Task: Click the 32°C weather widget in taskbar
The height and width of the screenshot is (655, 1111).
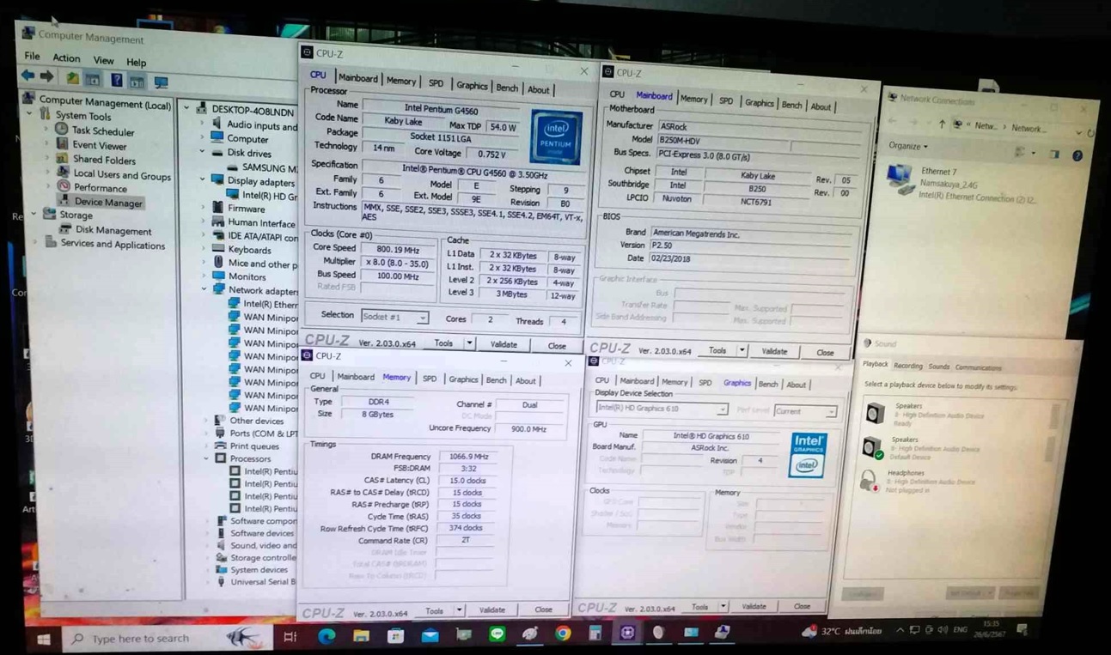Action: point(842,631)
